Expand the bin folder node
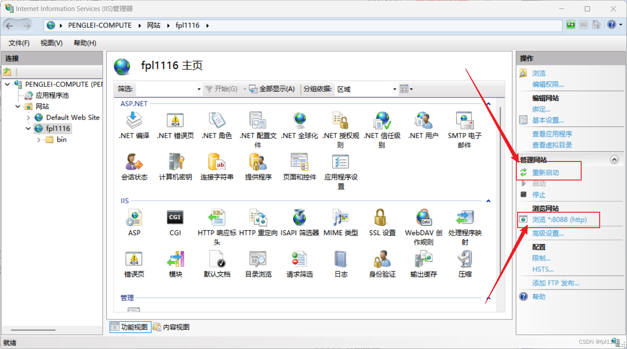 click(39, 139)
